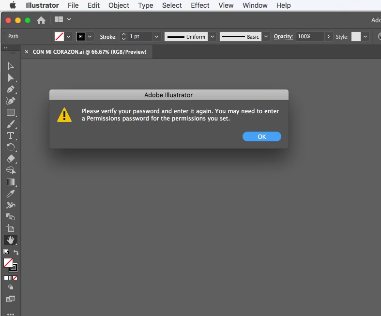
Task: Open the Uniform width profile dropdown
Action: pos(212,37)
